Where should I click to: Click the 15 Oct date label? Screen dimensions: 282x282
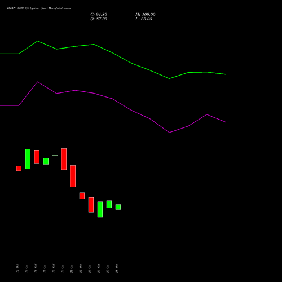(x=45, y=268)
